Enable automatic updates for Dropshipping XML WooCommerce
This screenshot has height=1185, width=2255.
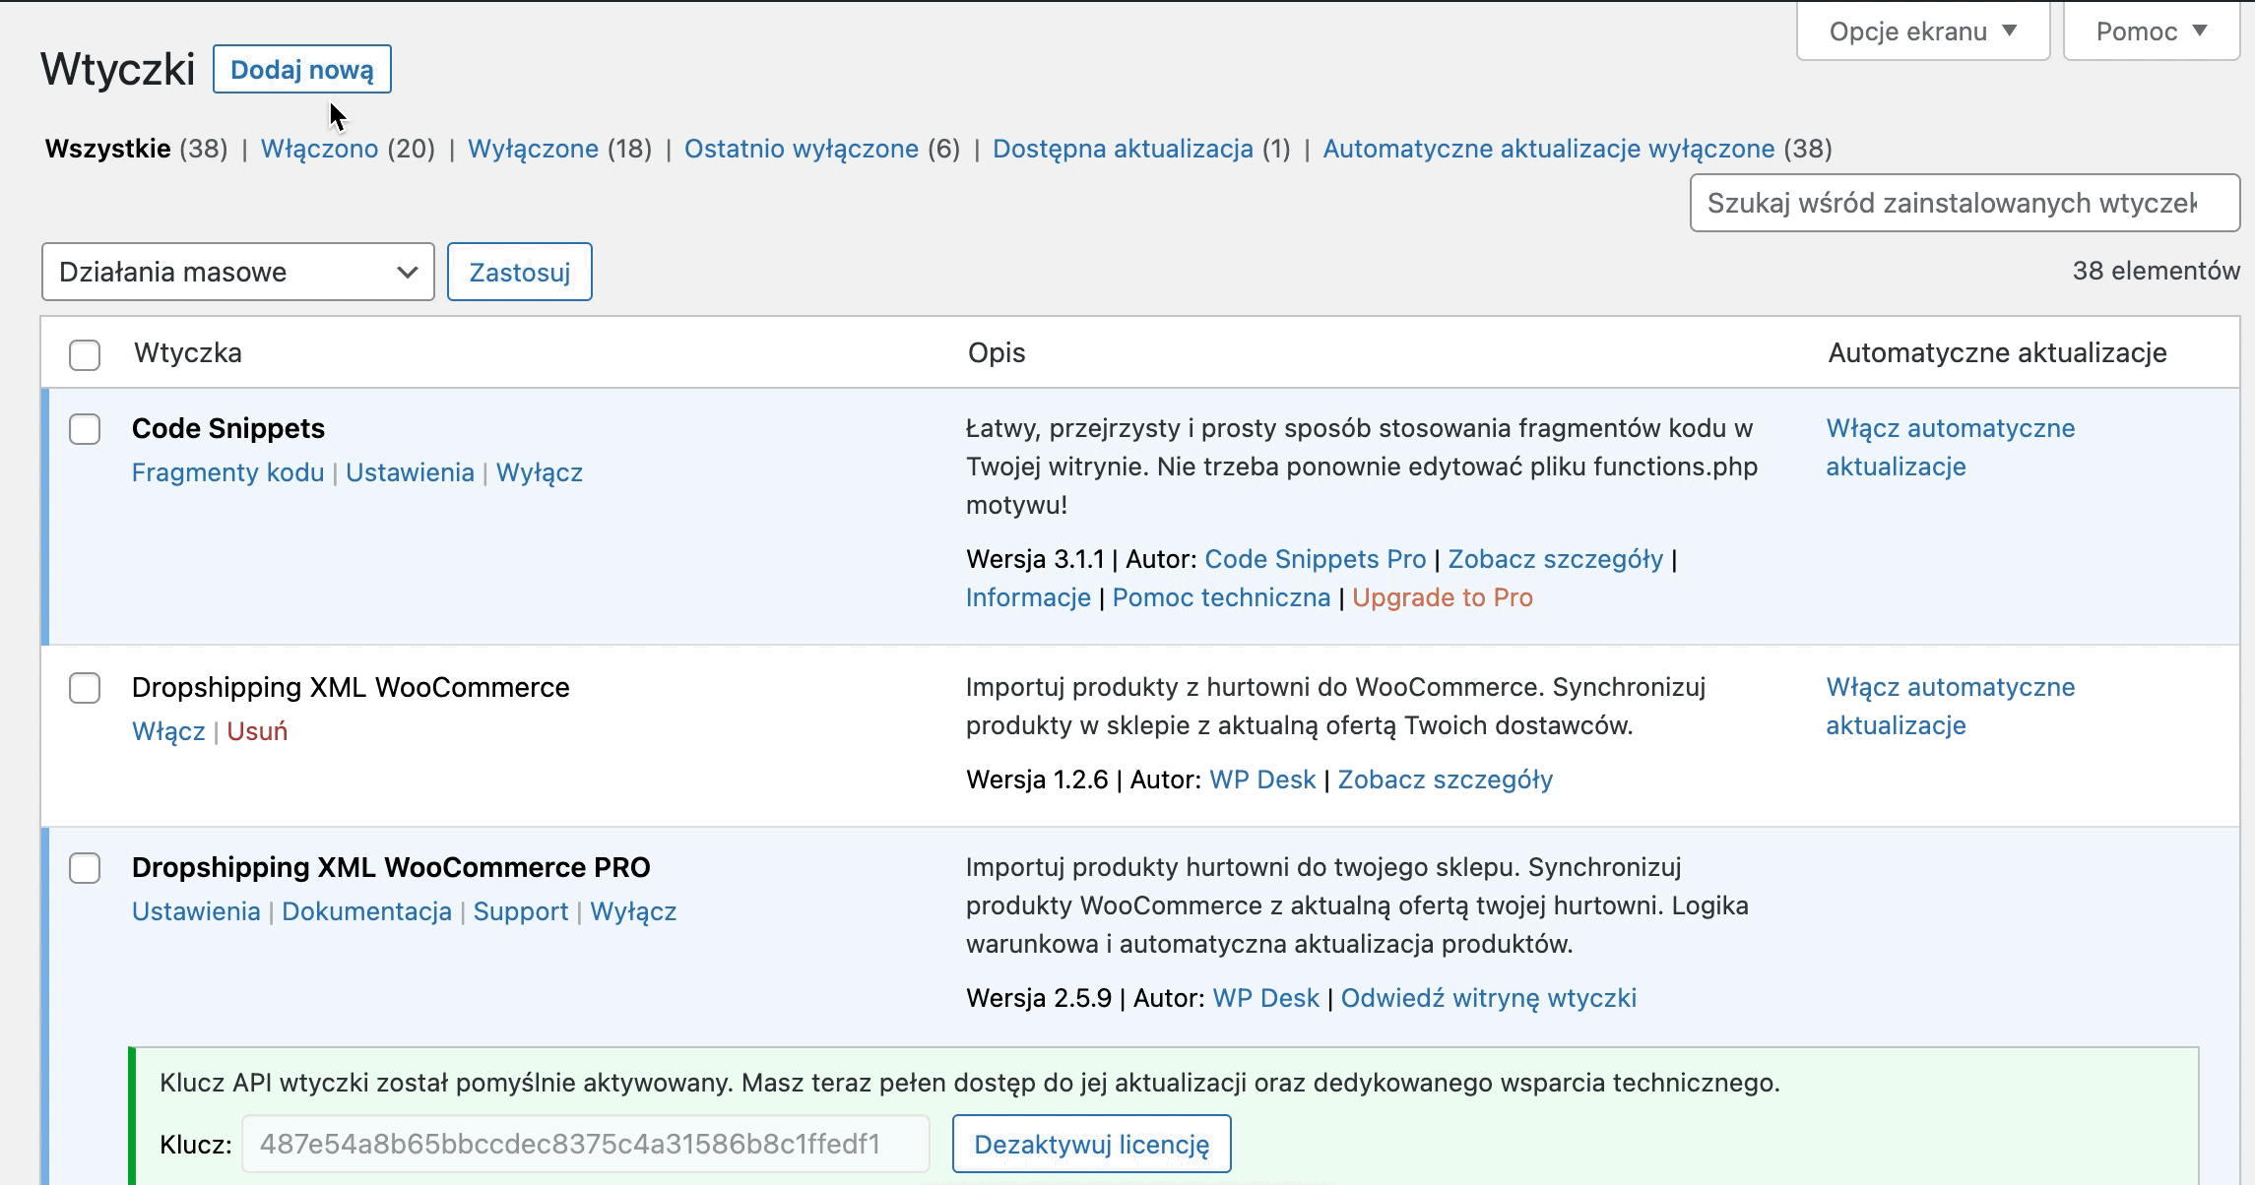1950,706
